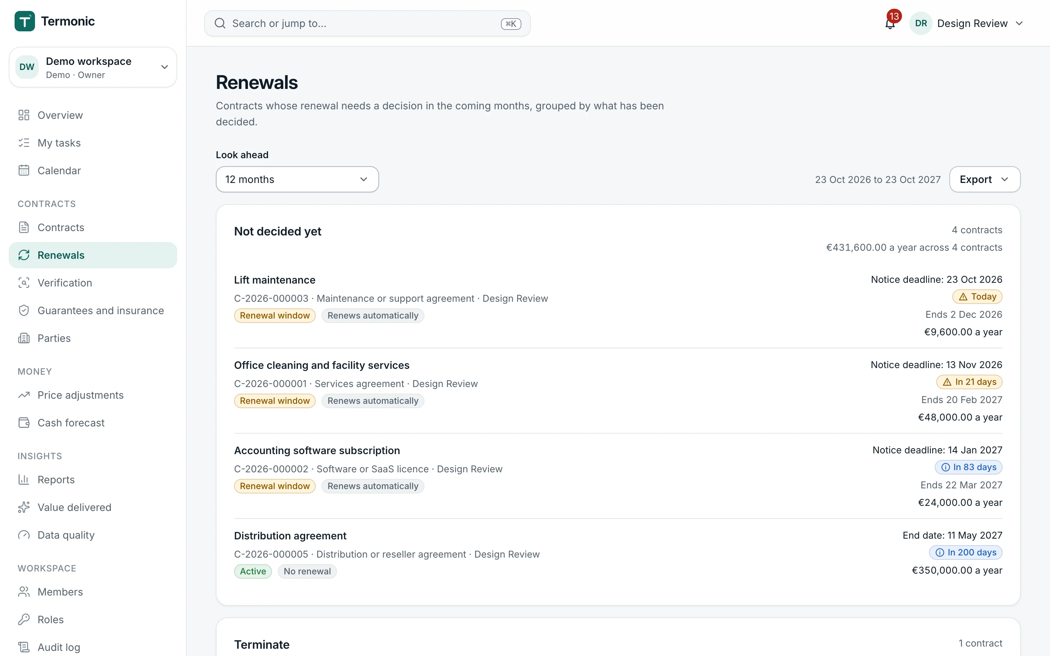1050x656 pixels.
Task: Click the Overview grid icon
Action: (24, 115)
